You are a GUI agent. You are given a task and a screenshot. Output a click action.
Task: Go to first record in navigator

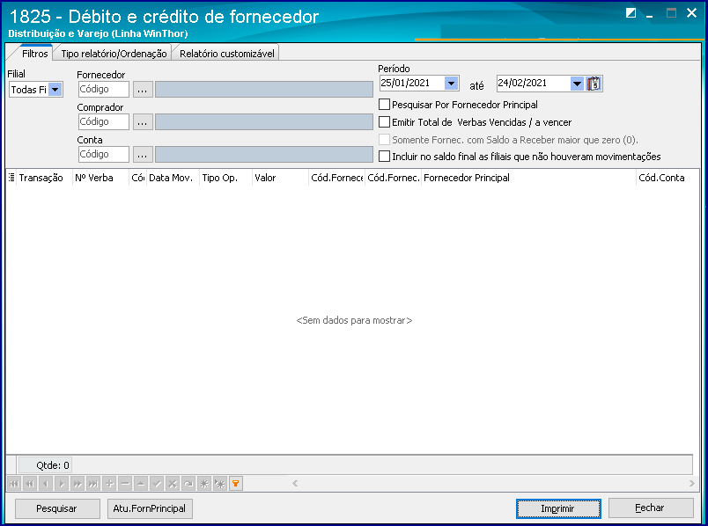tap(14, 484)
